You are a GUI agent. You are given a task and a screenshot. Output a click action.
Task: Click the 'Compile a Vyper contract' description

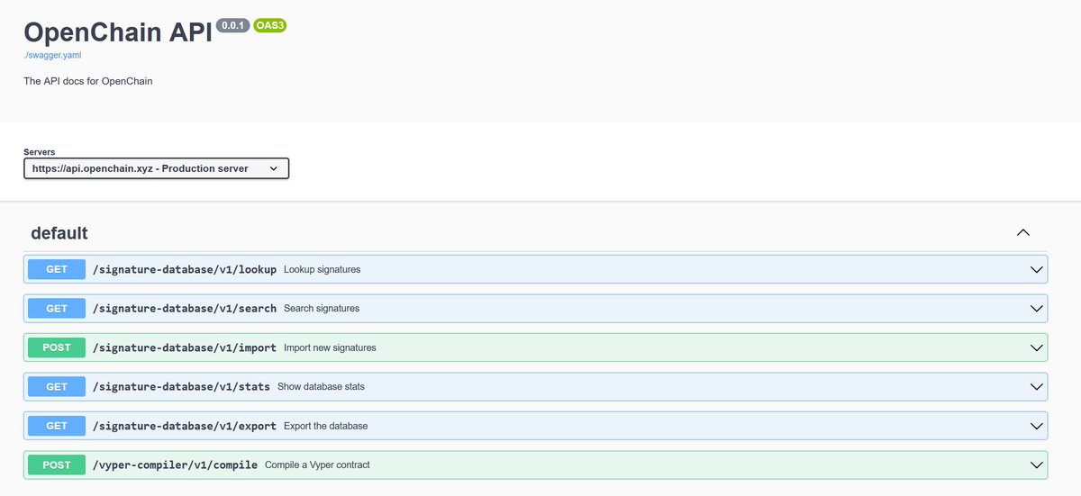(317, 465)
